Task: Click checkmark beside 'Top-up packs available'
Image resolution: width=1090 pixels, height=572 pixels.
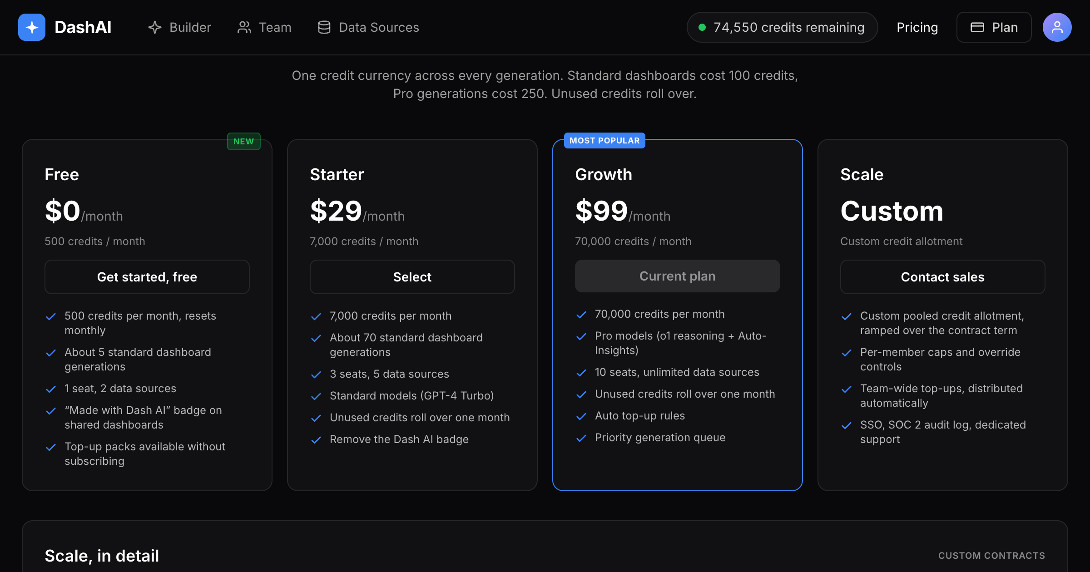Action: click(51, 447)
